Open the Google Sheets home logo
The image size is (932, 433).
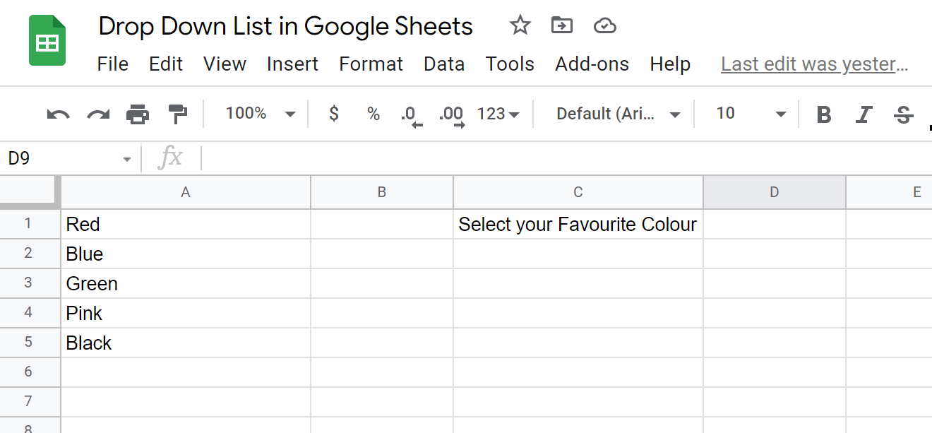(x=47, y=42)
